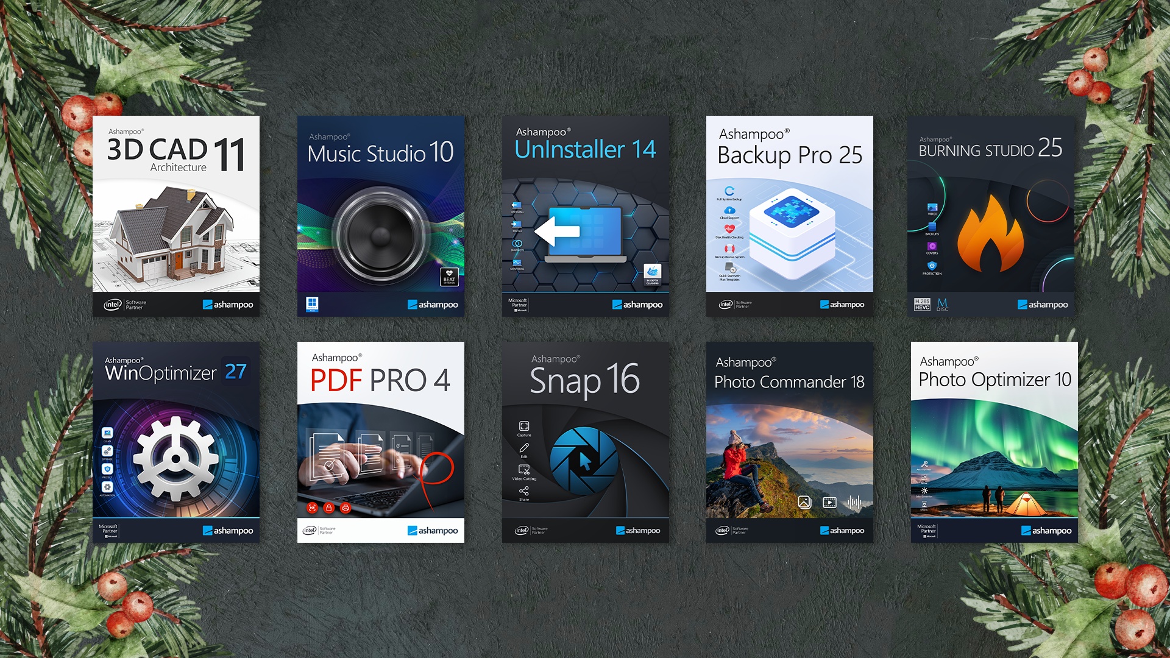Image resolution: width=1170 pixels, height=658 pixels.
Task: Click the Beat Detection badge on Music Studio
Action: 449,277
